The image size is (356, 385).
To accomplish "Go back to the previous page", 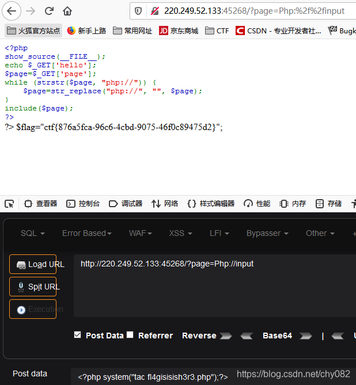I will pos(12,11).
